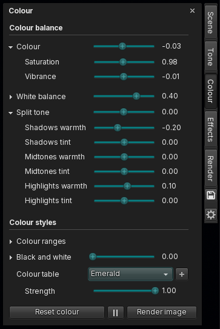Image resolution: width=220 pixels, height=329 pixels.
Task: Click the Saturation value 0.98
Action: pyautogui.click(x=170, y=62)
